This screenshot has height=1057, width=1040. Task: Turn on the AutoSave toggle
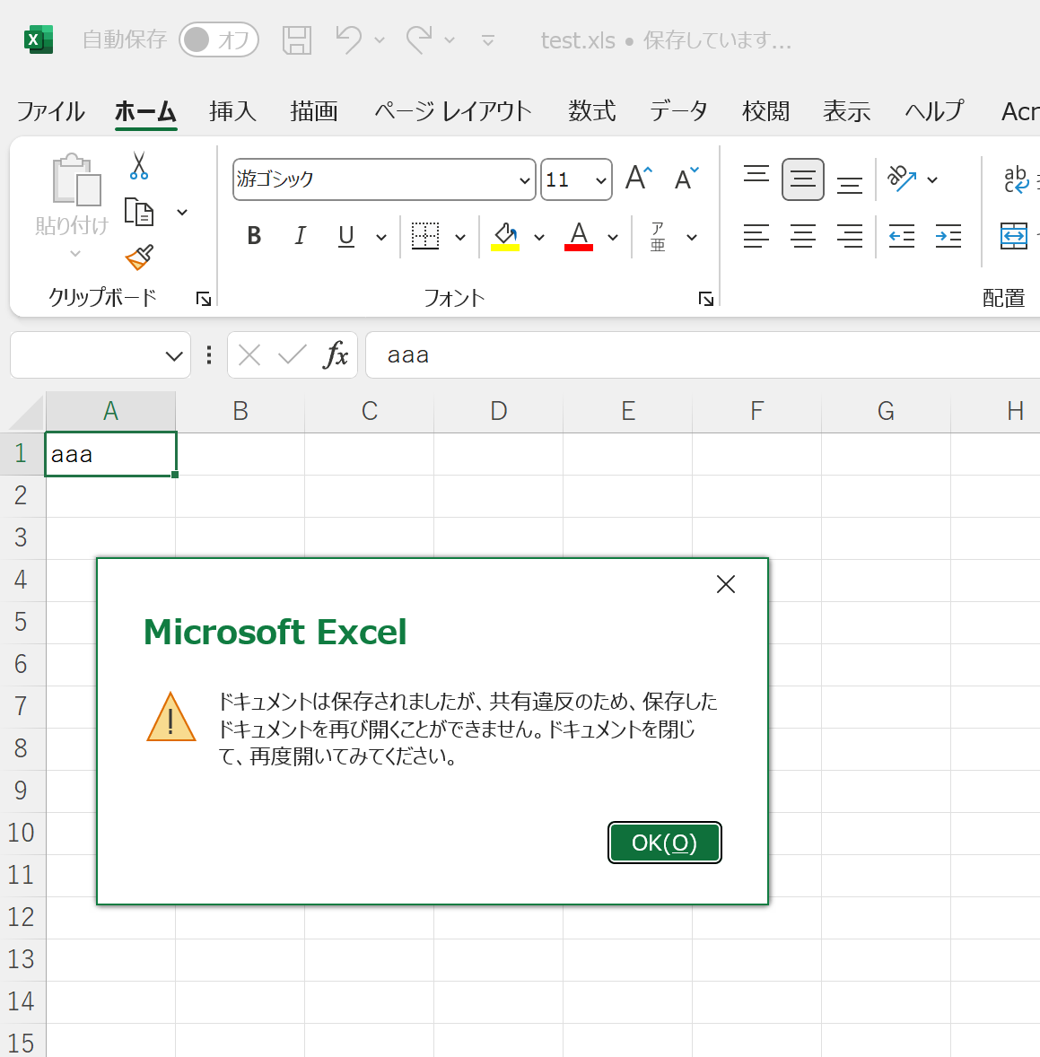(219, 39)
